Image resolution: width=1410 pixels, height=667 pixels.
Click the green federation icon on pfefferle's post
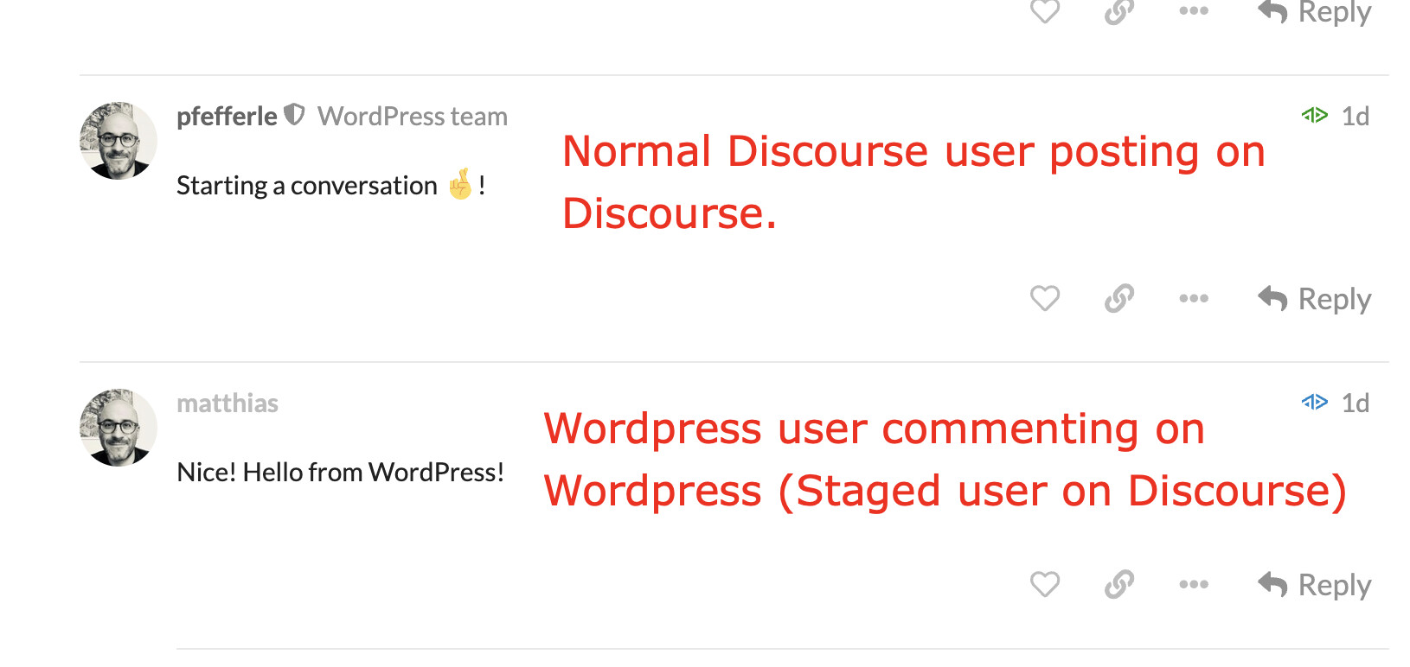pos(1315,115)
